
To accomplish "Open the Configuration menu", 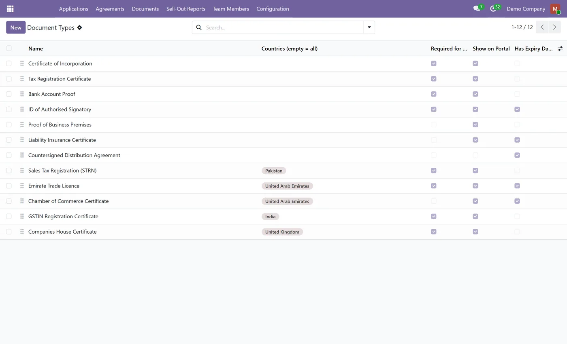I will (x=273, y=9).
